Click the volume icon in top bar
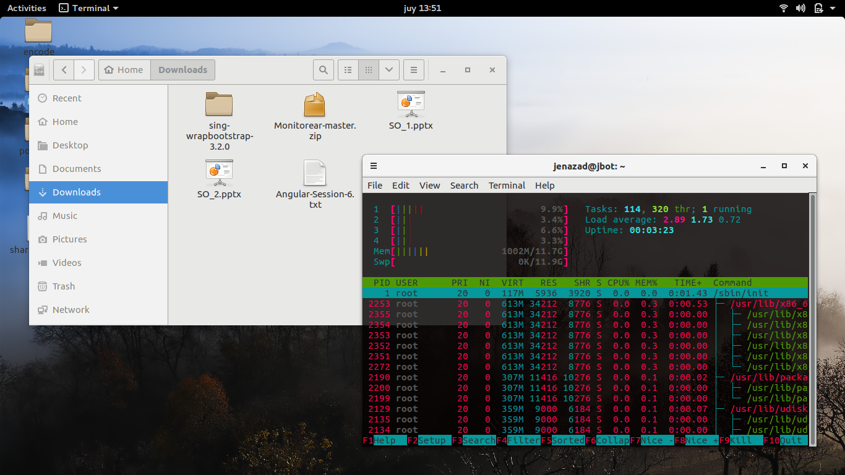 pos(800,8)
